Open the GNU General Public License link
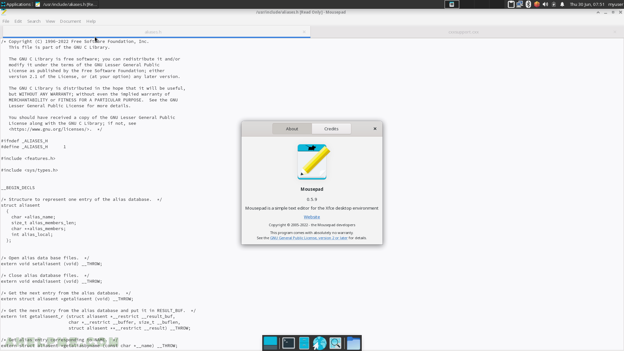624x351 pixels. point(309,238)
